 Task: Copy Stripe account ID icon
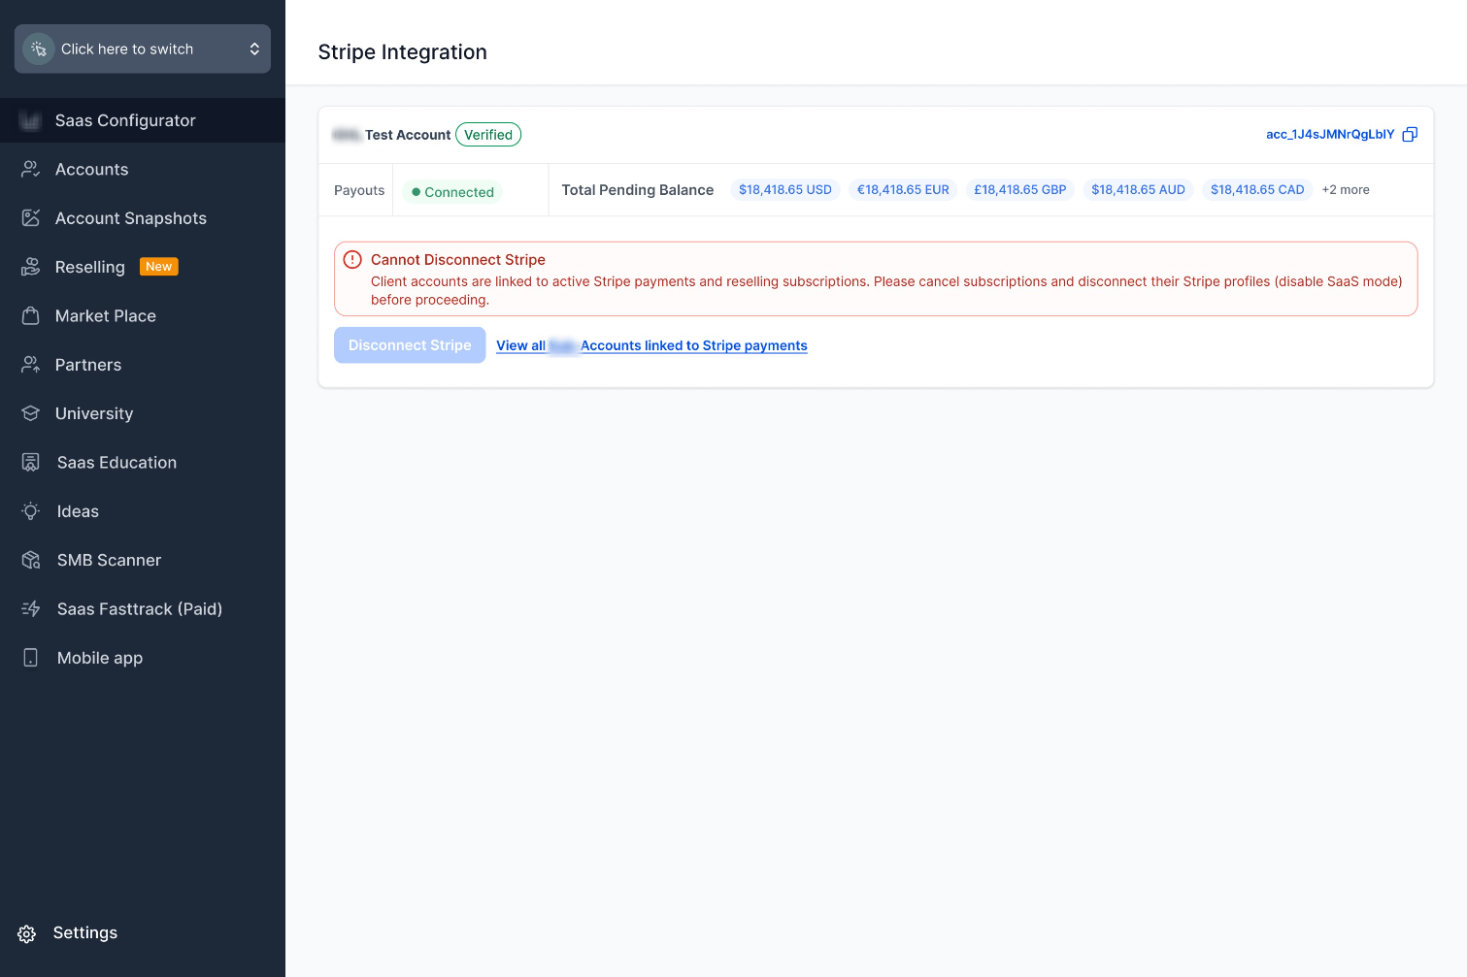[1410, 135]
